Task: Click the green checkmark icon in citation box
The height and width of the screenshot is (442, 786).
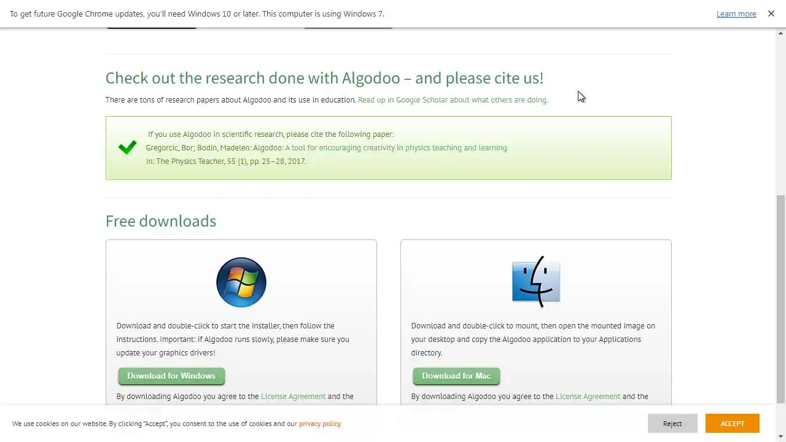Action: [128, 147]
